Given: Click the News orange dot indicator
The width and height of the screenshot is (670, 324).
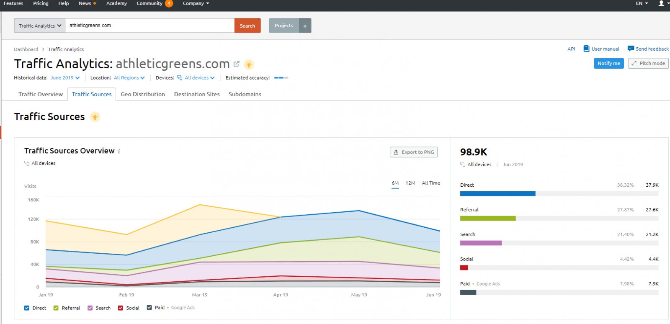Looking at the screenshot, I should (95, 3).
